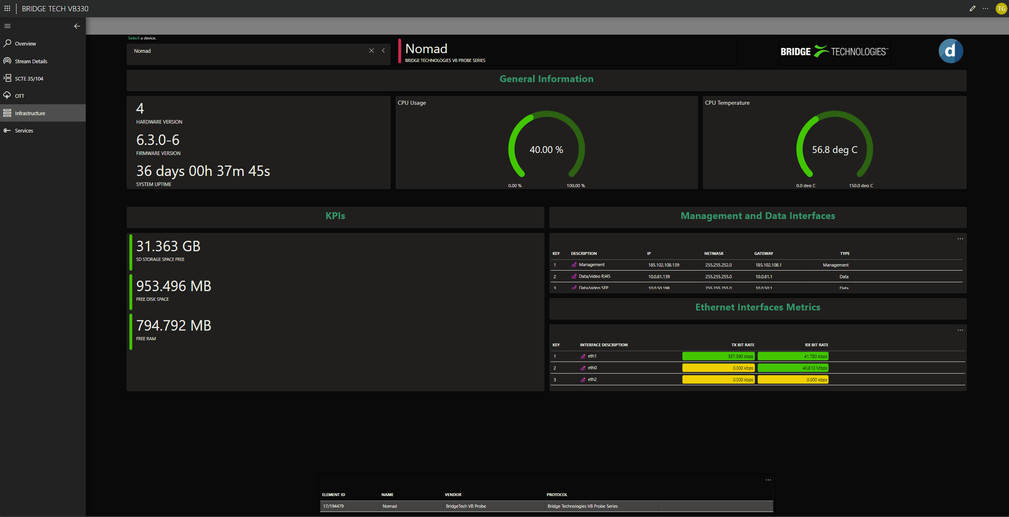Select the 17/194479 element ID cell
The height and width of the screenshot is (517, 1009).
click(333, 507)
